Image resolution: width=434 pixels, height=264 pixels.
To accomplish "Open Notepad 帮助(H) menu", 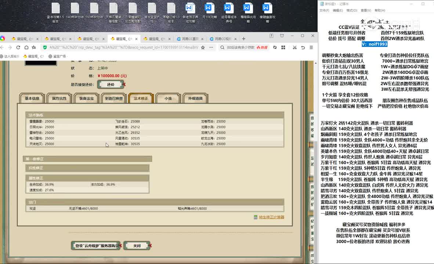I will click(380, 11).
